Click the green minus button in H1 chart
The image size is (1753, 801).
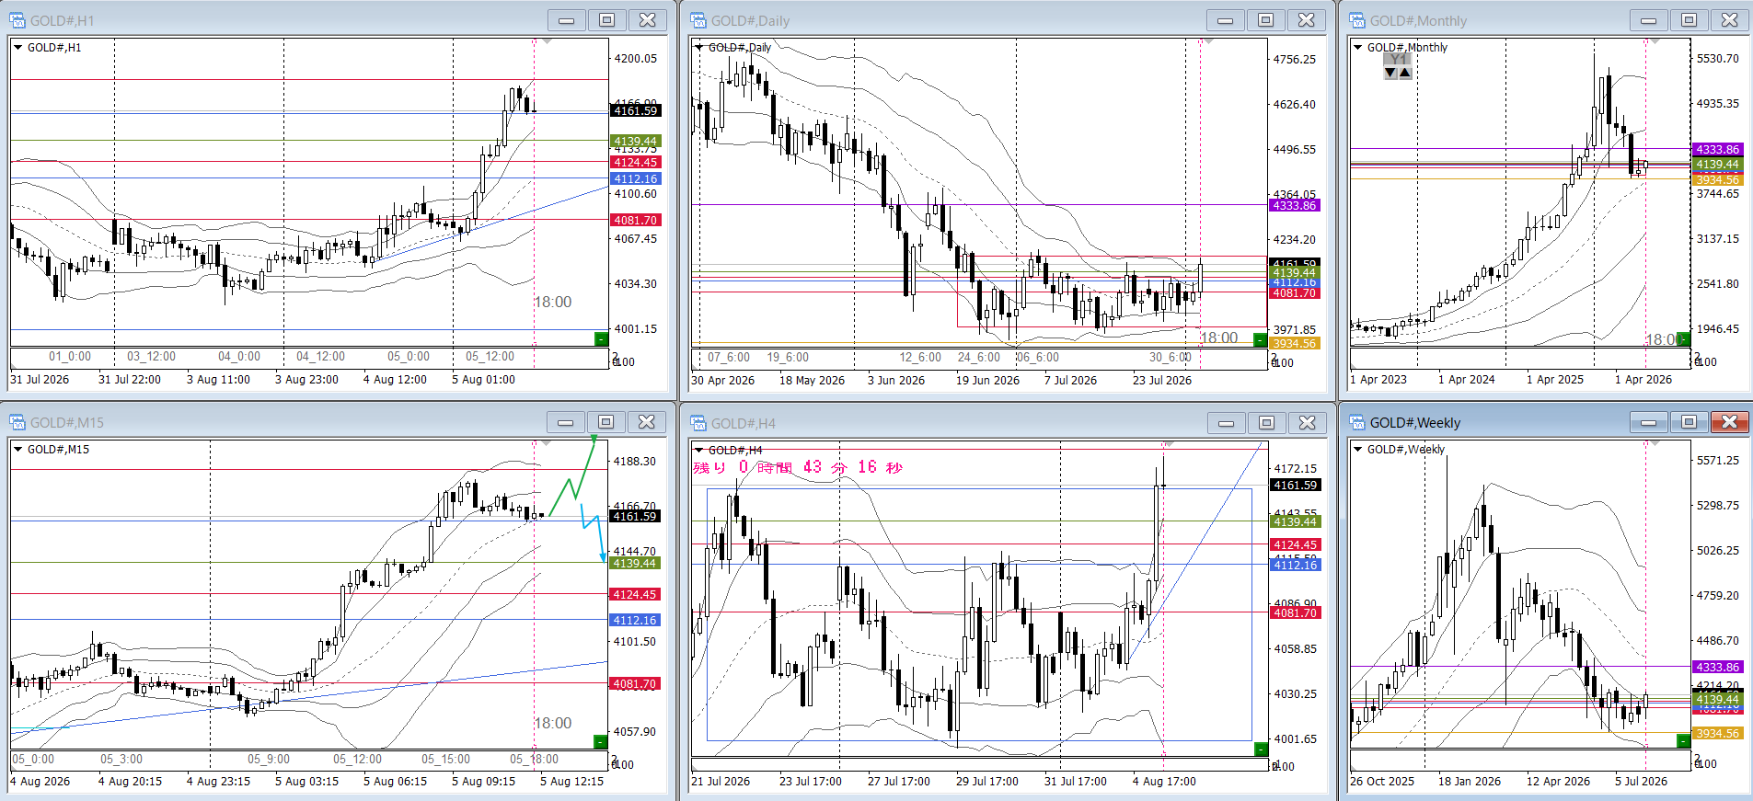[602, 339]
